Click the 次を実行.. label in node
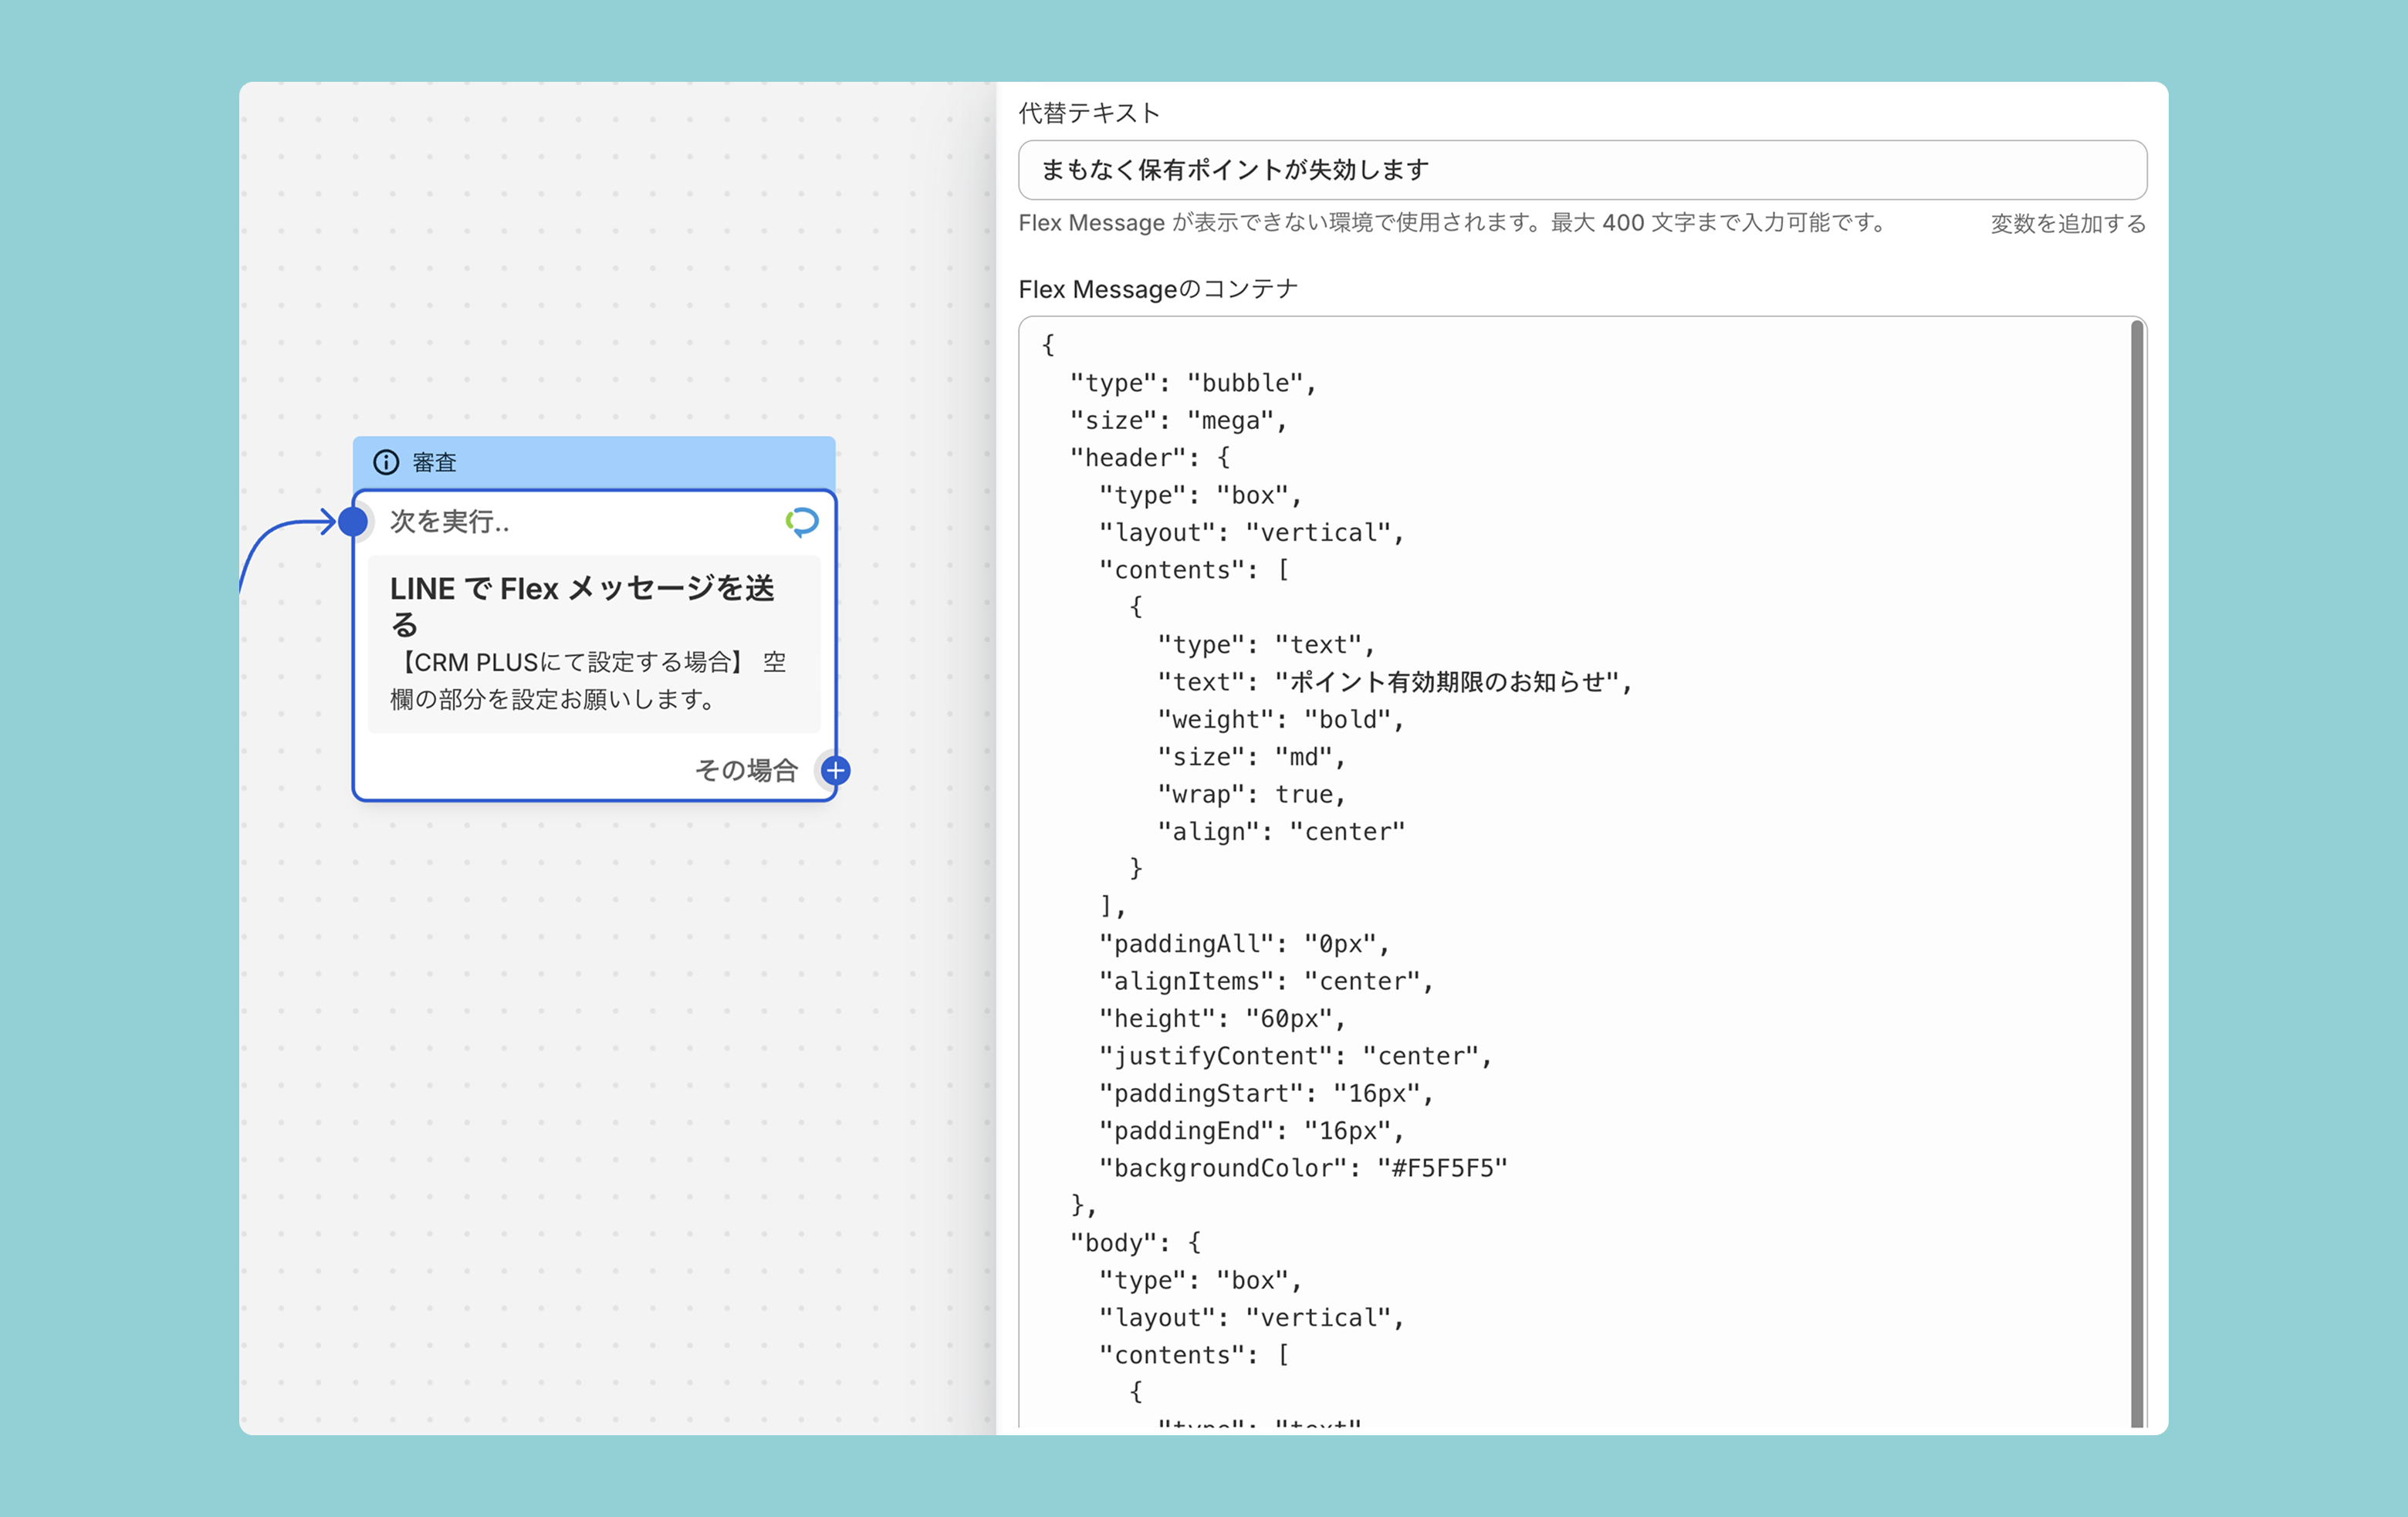Viewport: 2408px width, 1517px height. point(449,521)
